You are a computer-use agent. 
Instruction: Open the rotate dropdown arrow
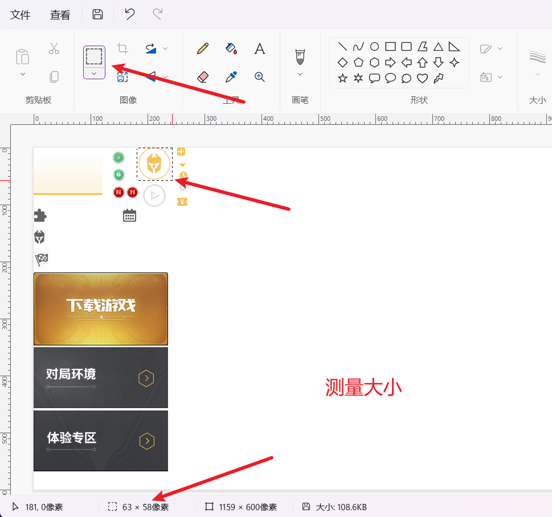pyautogui.click(x=165, y=48)
